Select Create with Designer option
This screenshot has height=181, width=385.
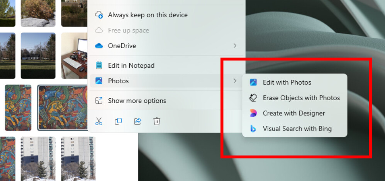(x=295, y=113)
